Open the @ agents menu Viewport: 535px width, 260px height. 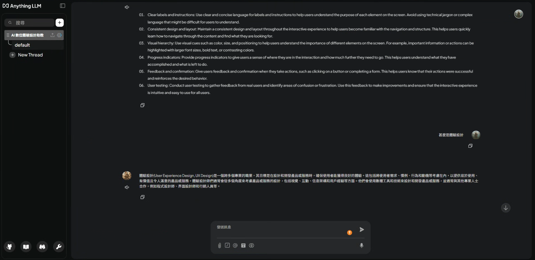tap(235, 245)
